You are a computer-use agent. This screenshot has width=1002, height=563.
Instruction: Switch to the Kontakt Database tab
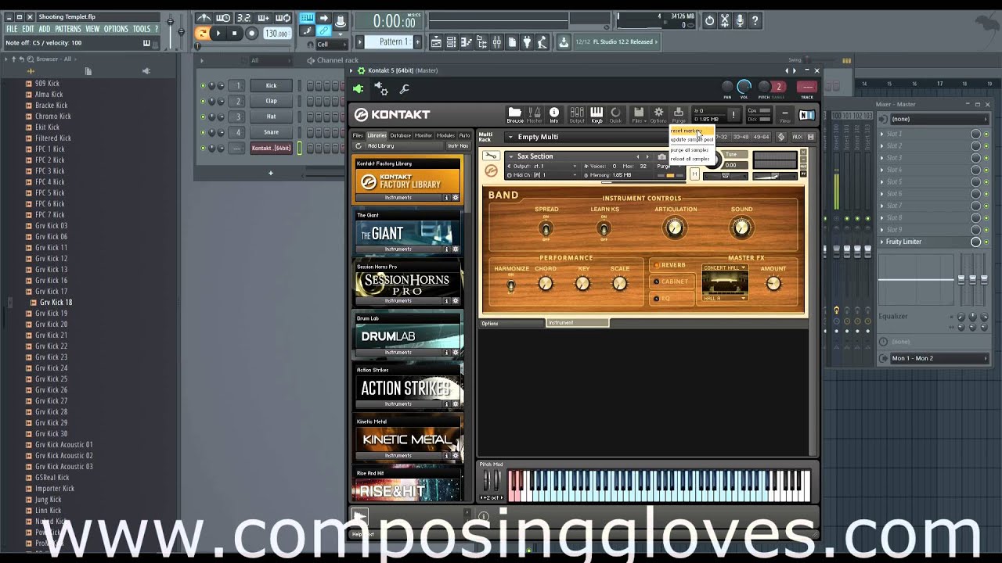[400, 135]
